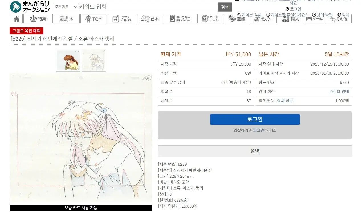364x215 pixels.
Task: Click the 2025/12/15 15:00:00 start date
Action: 330,64
